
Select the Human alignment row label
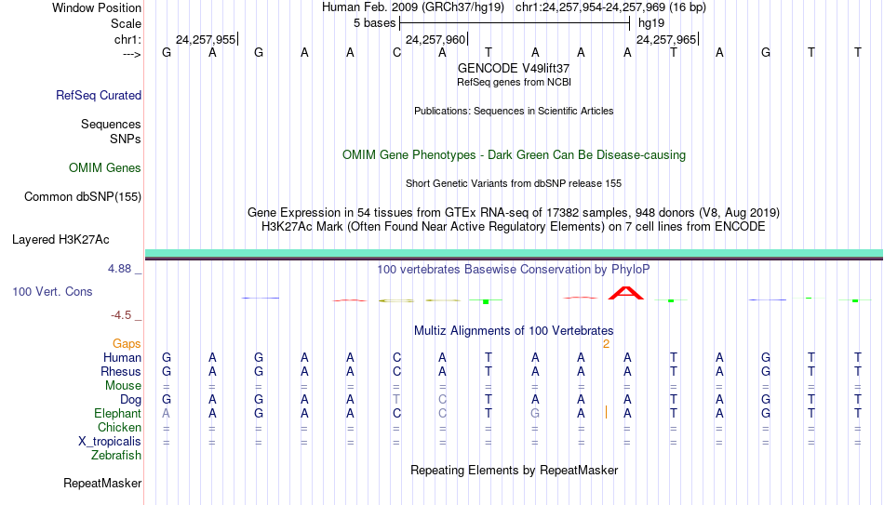[122, 357]
